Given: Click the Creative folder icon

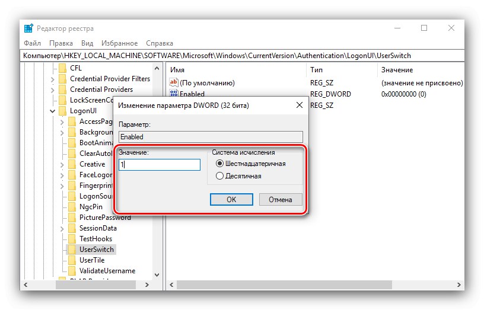Looking at the screenshot, I should click(72, 164).
